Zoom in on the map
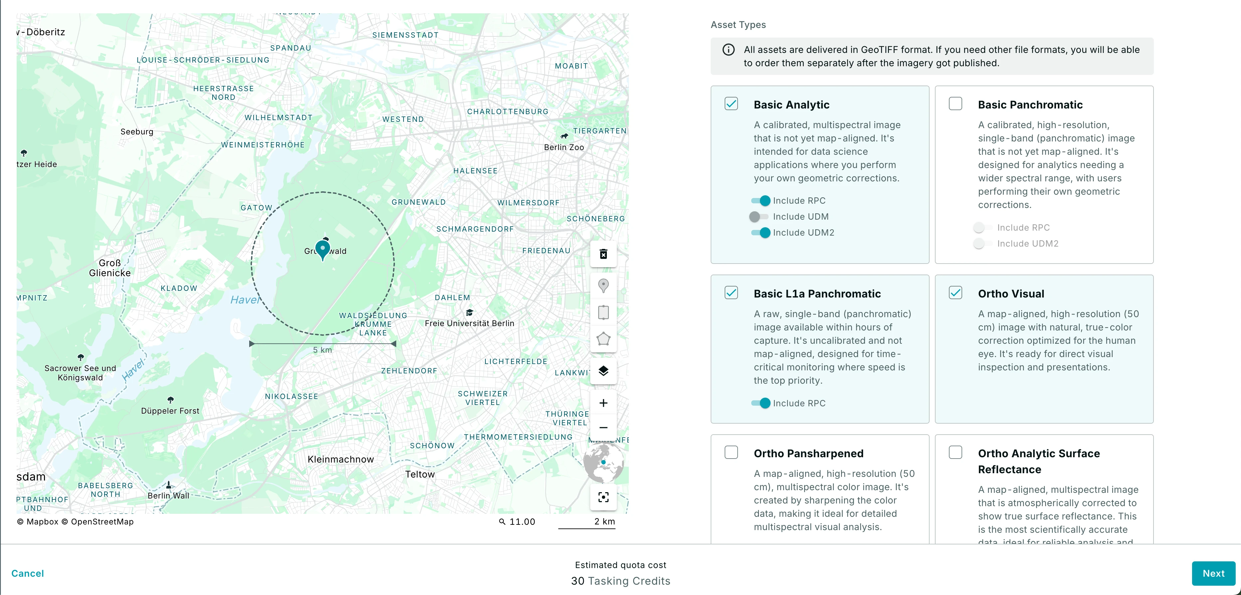Viewport: 1241px width, 595px height. point(603,403)
